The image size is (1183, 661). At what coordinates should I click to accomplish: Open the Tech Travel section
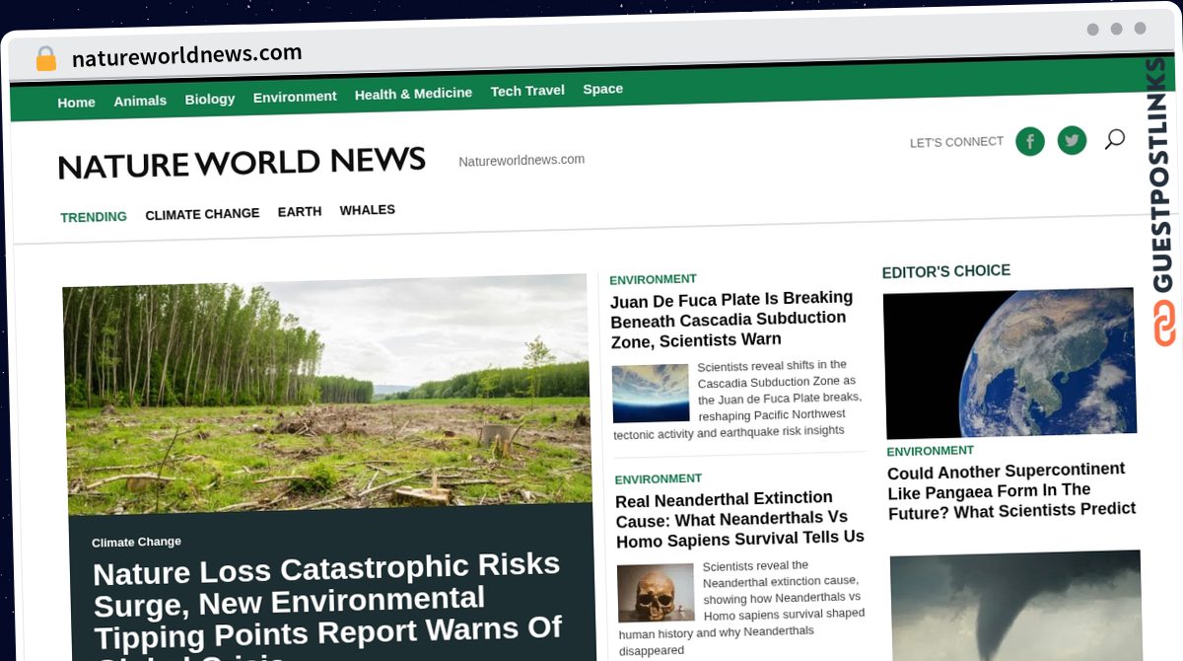[527, 91]
